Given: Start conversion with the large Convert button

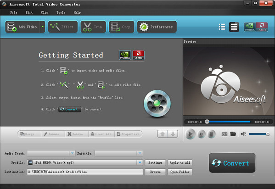Looking at the screenshot, I should 232,163.
